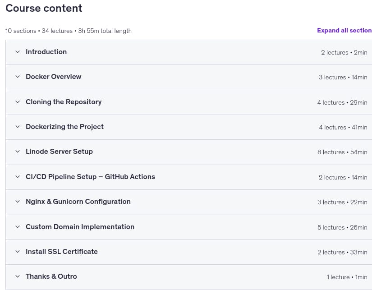Expand the Nginx & Gunicorn Configuration chevron
This screenshot has width=372, height=290.
[x=18, y=202]
